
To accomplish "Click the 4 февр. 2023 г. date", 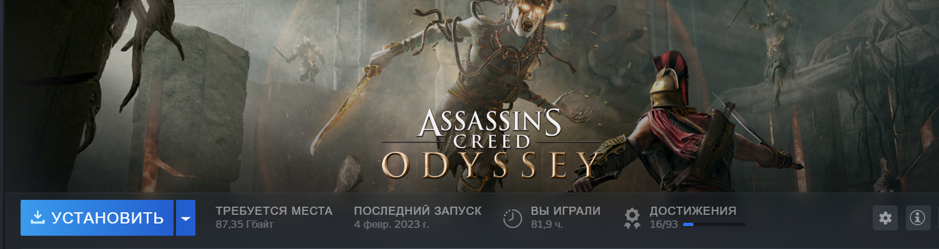I will (x=391, y=224).
